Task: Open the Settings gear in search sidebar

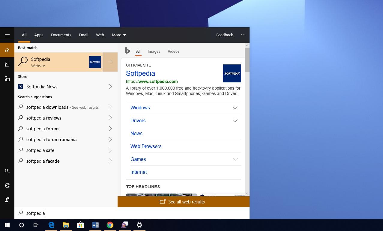Action: [7, 185]
